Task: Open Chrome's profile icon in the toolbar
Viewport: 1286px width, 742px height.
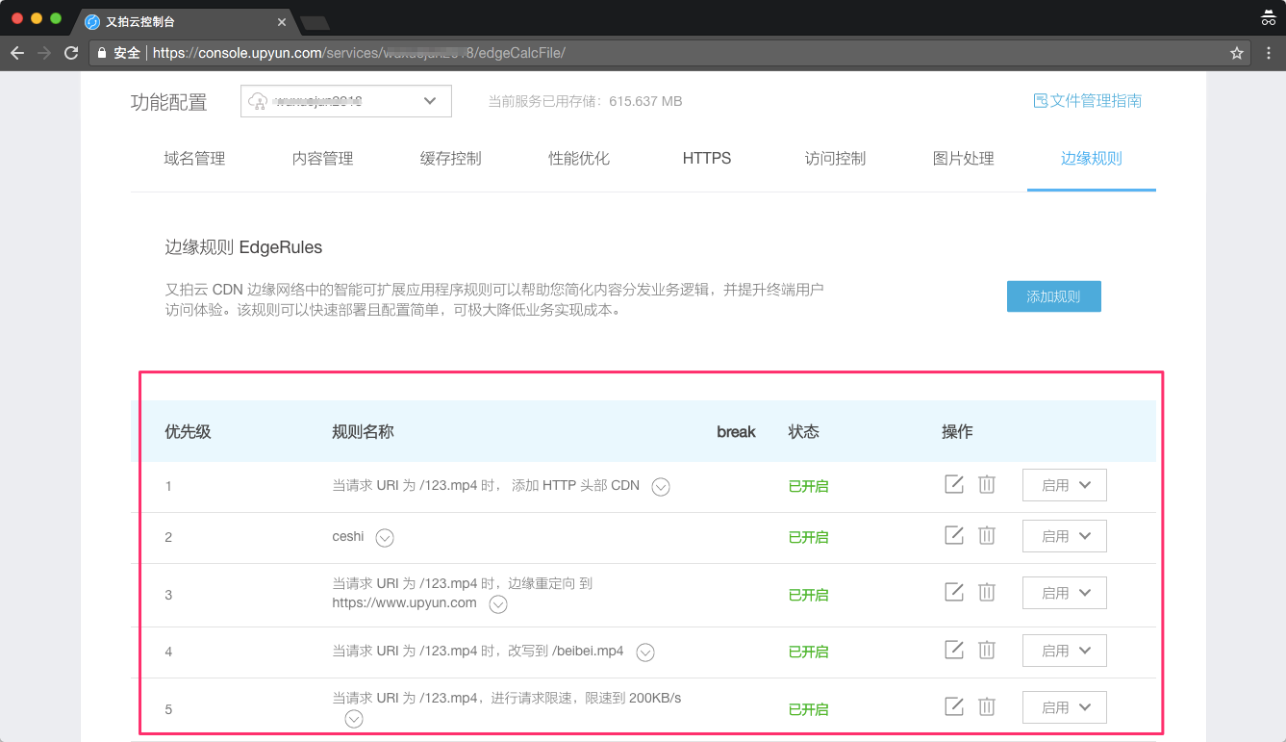Action: pos(1267,17)
